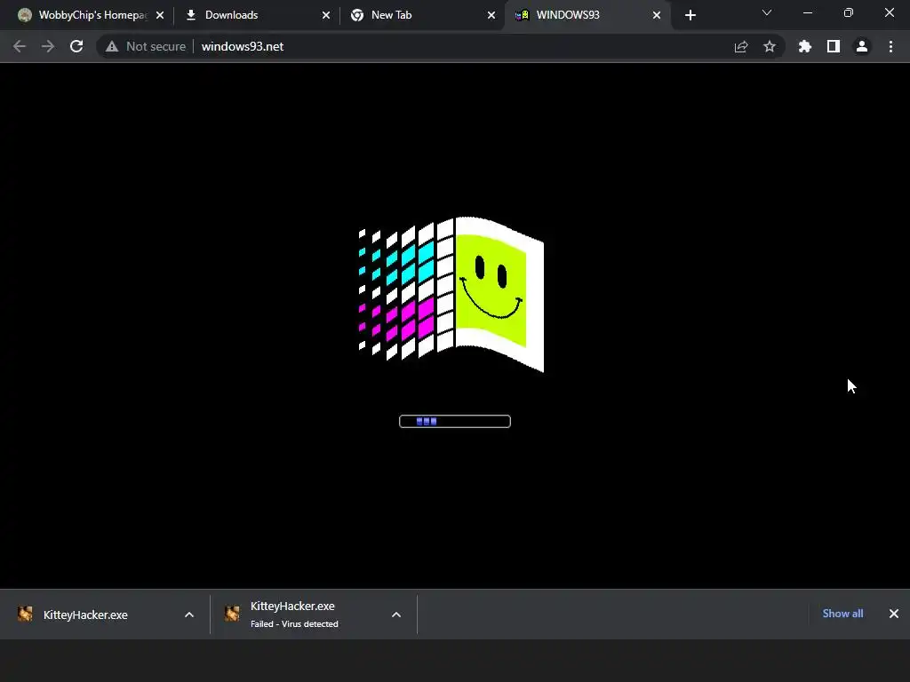Open the search tabs chevron
Viewport: 910px width, 682px height.
(x=767, y=12)
